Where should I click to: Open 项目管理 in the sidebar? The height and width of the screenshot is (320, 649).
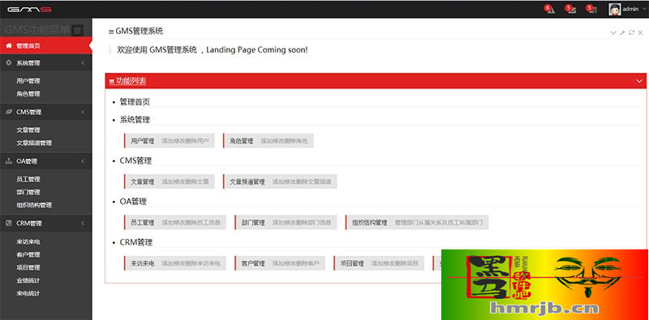click(28, 267)
